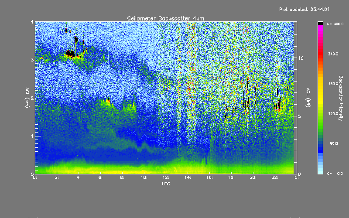Click the '5' tick on the kft axis
349x218 pixels.
click(x=299, y=116)
